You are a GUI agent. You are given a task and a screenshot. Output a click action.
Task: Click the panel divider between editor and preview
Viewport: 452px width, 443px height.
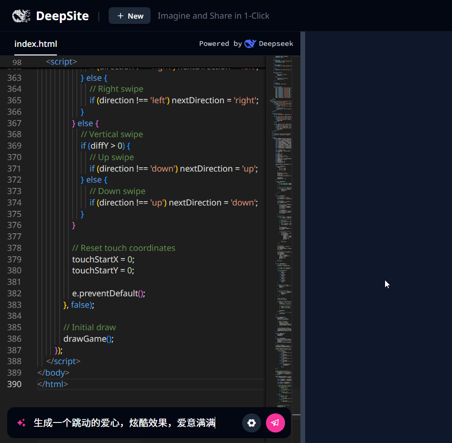303,237
